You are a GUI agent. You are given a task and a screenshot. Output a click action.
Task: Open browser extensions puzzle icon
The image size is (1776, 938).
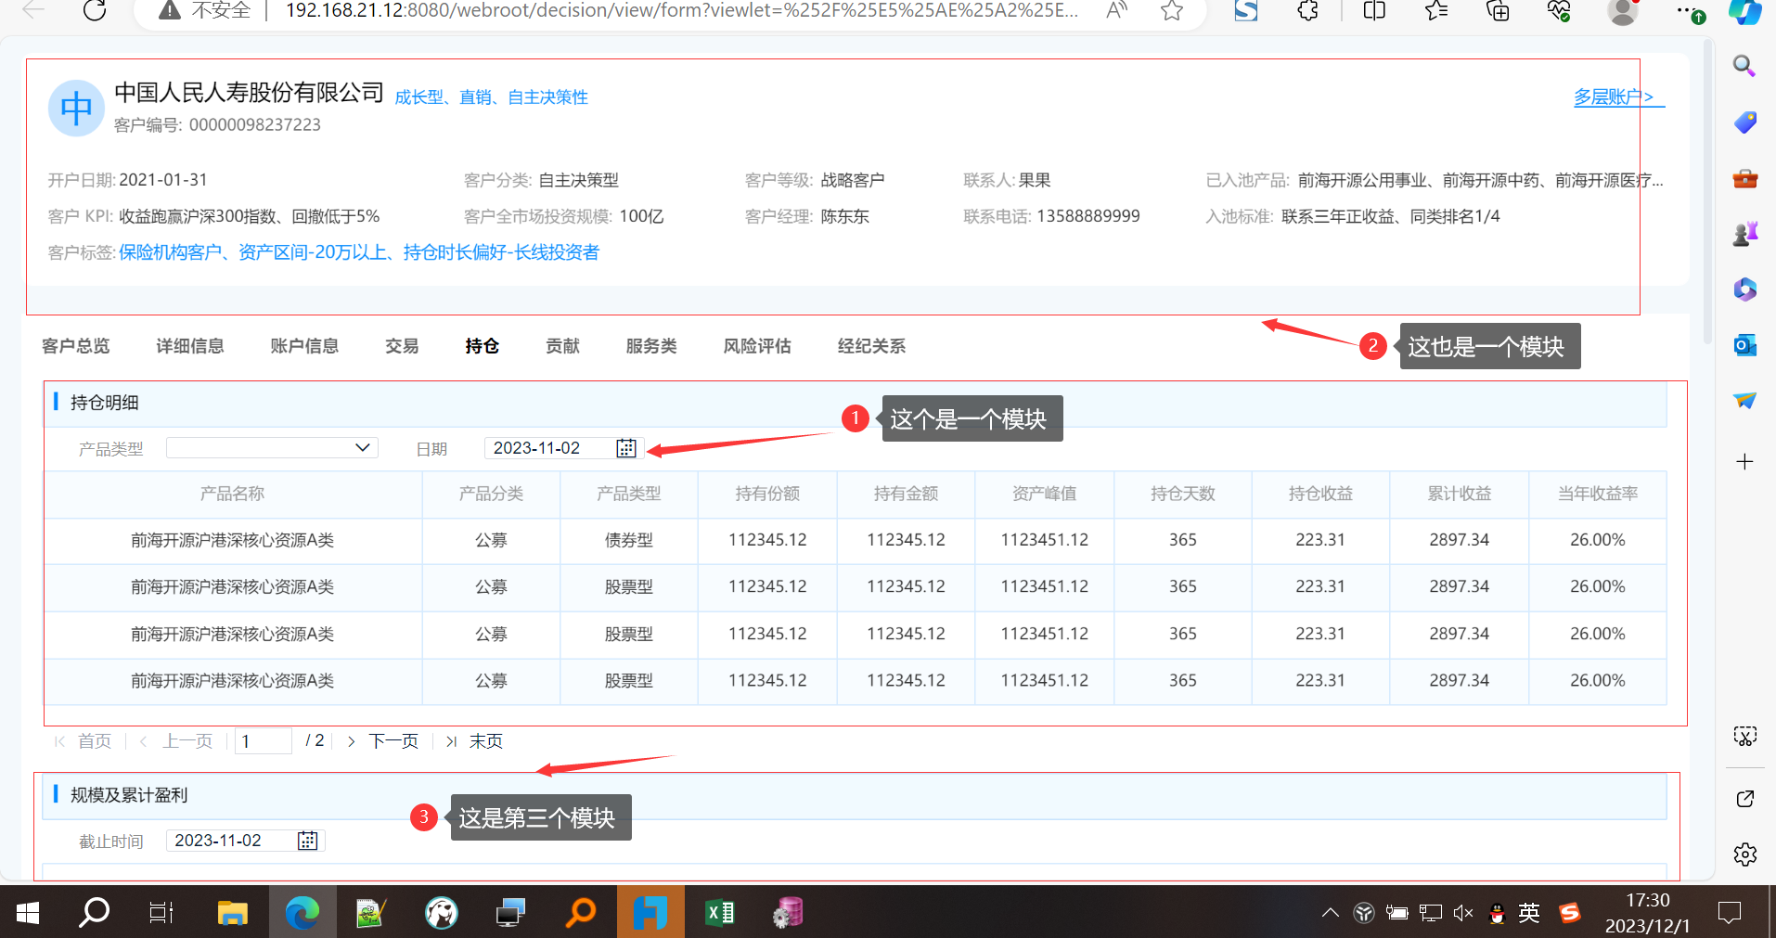point(1308,10)
